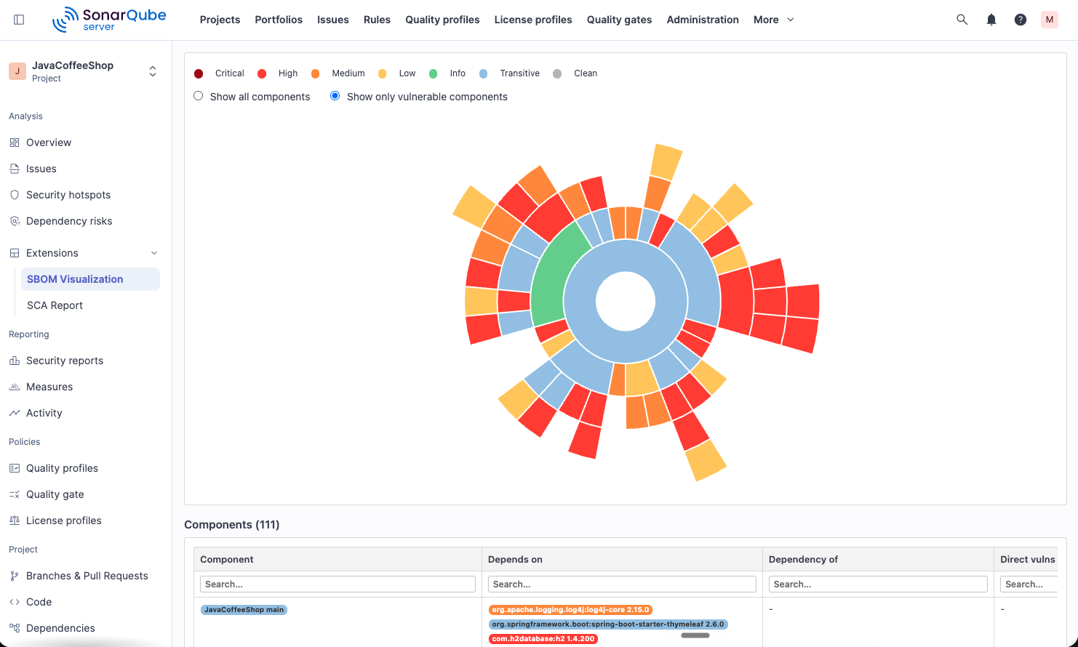Expand the More dropdown menu
The image size is (1078, 647).
[x=774, y=20]
